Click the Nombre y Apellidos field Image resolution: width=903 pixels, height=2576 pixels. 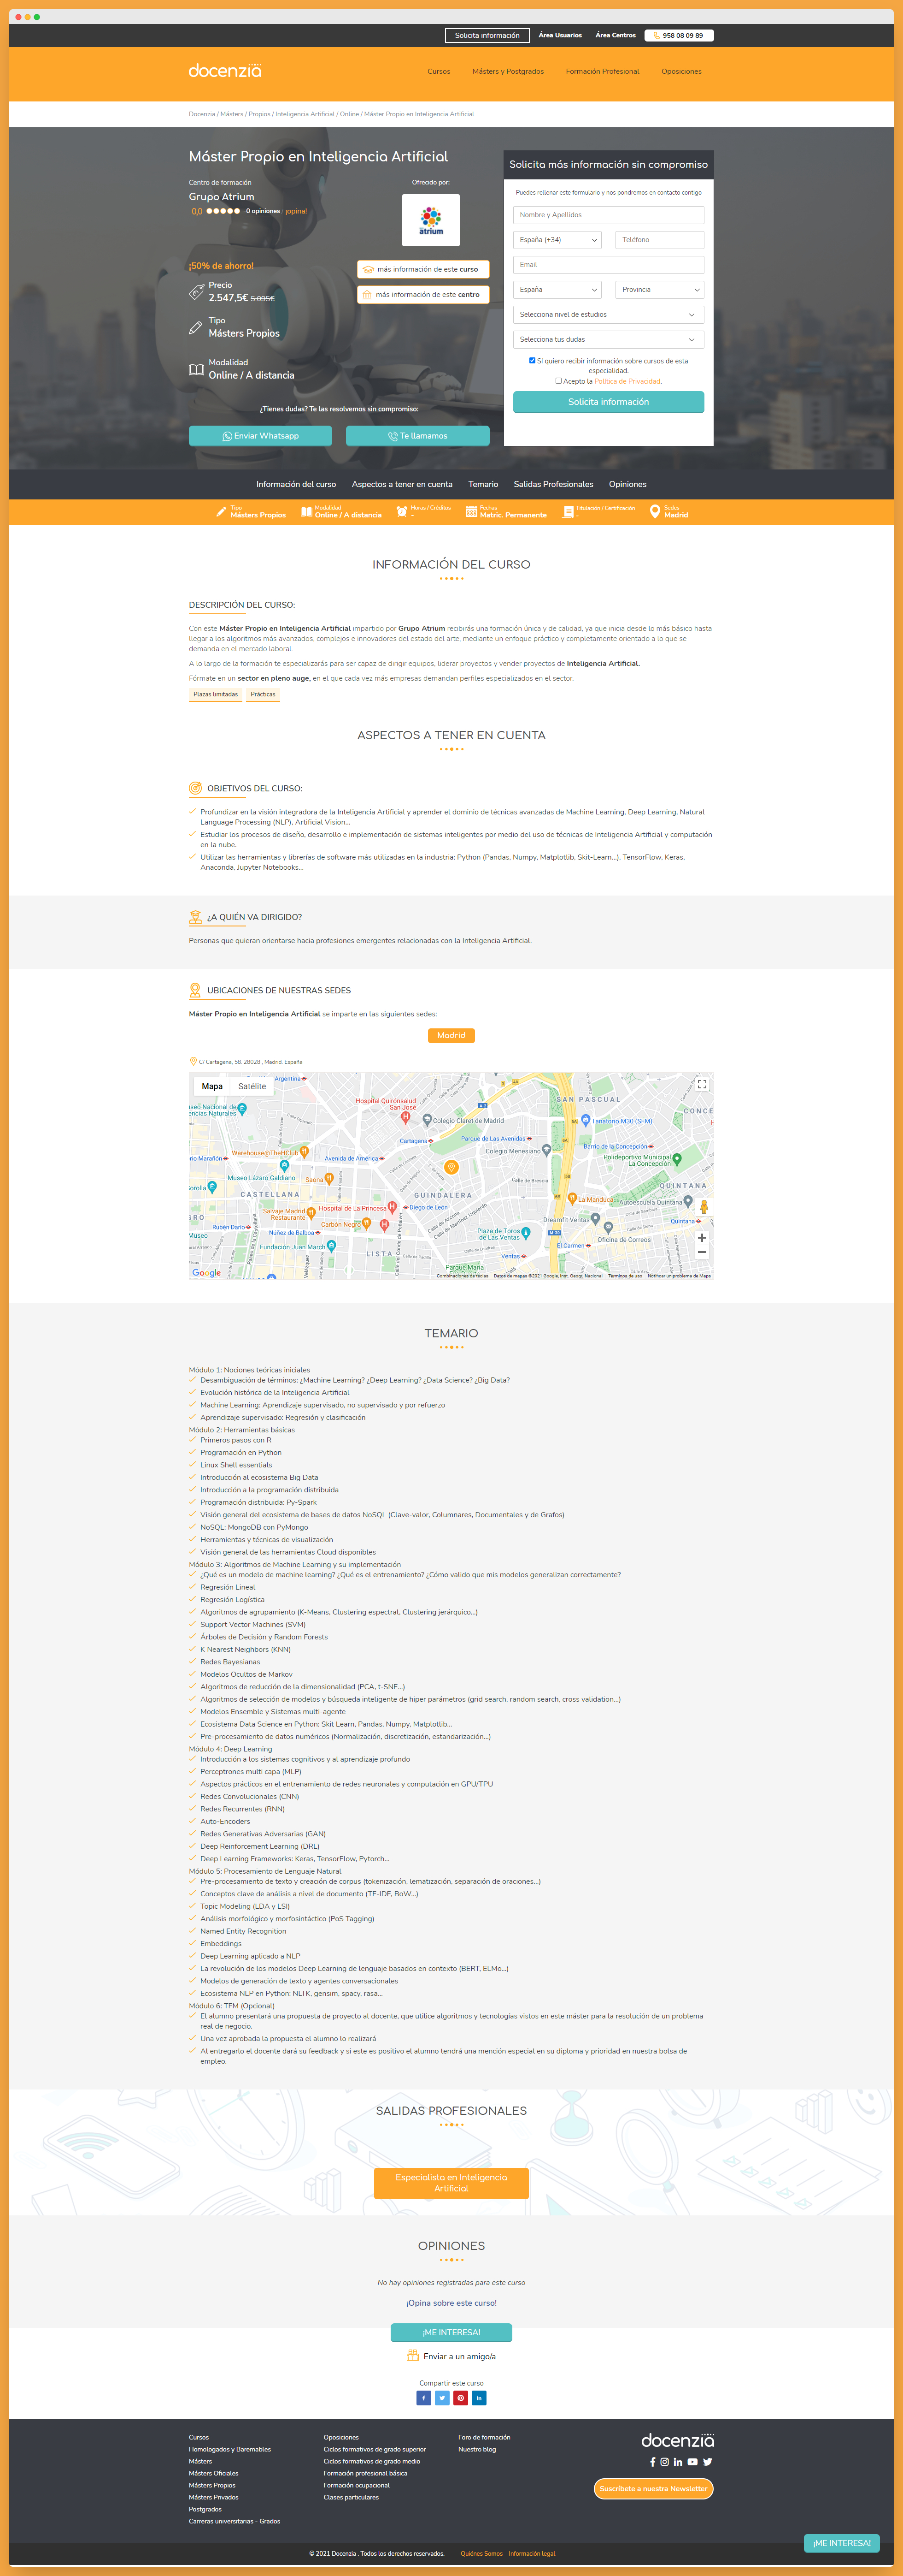coord(607,215)
